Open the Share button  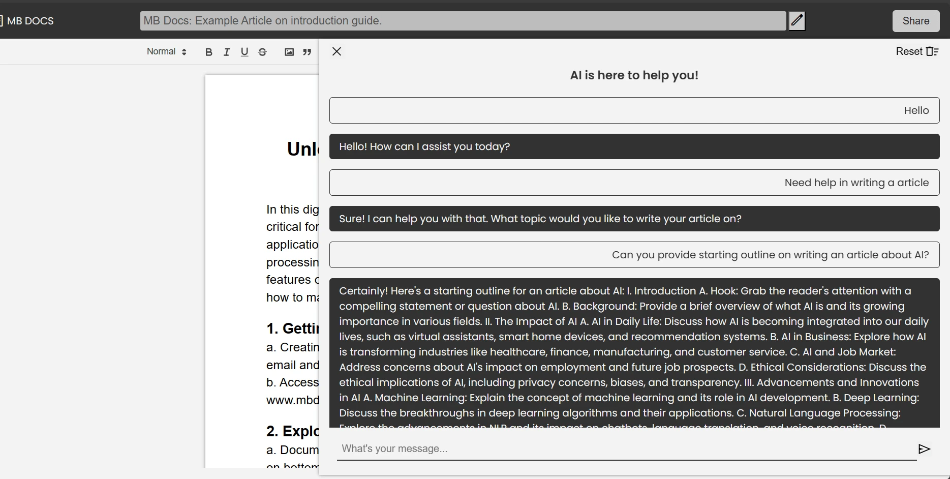(x=916, y=21)
